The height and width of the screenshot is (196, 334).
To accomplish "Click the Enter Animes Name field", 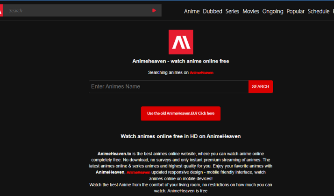I will (x=169, y=87).
